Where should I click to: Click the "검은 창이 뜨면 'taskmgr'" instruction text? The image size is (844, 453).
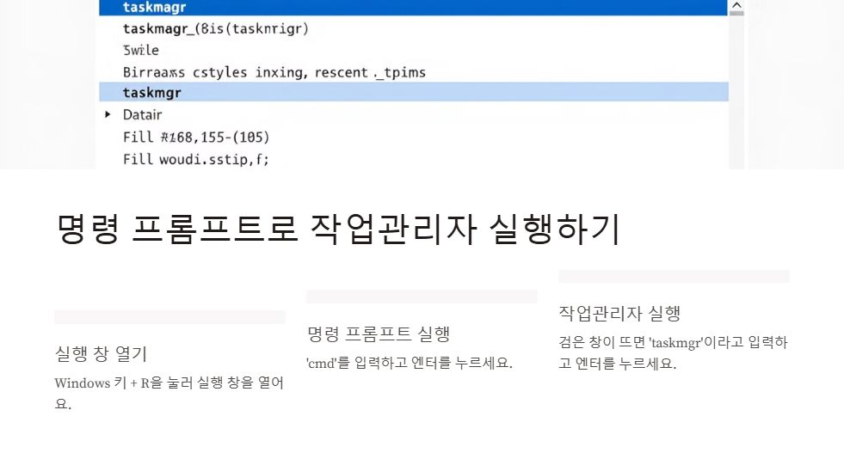click(x=673, y=352)
